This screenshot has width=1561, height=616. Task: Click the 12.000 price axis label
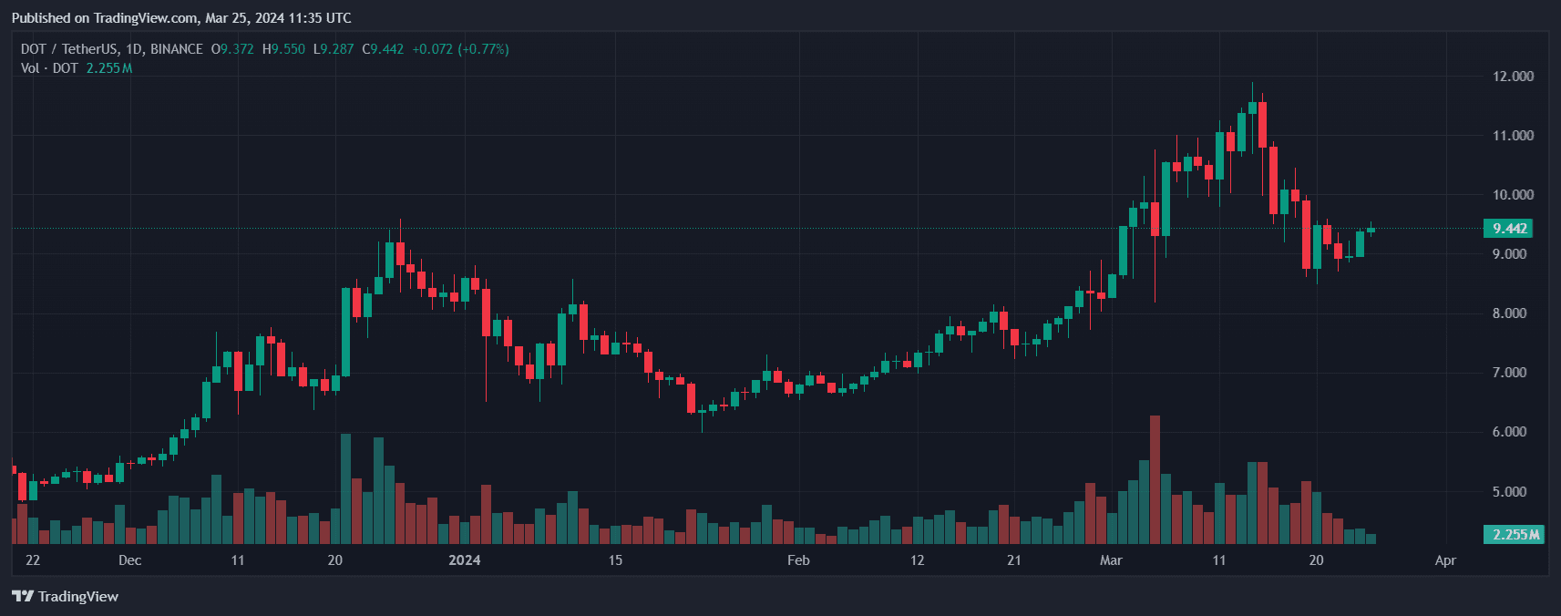click(x=1513, y=77)
